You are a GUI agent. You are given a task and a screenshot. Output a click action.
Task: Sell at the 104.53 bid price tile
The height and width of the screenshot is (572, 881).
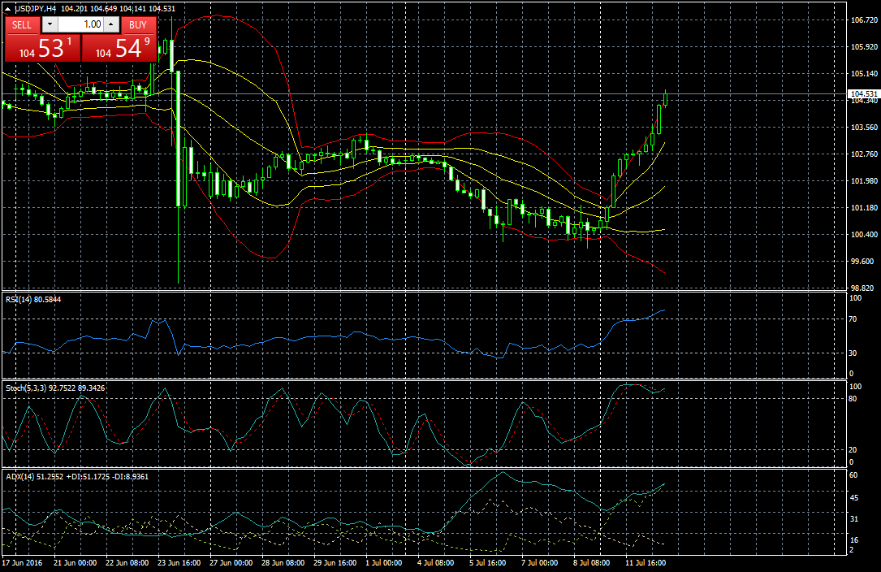point(42,48)
